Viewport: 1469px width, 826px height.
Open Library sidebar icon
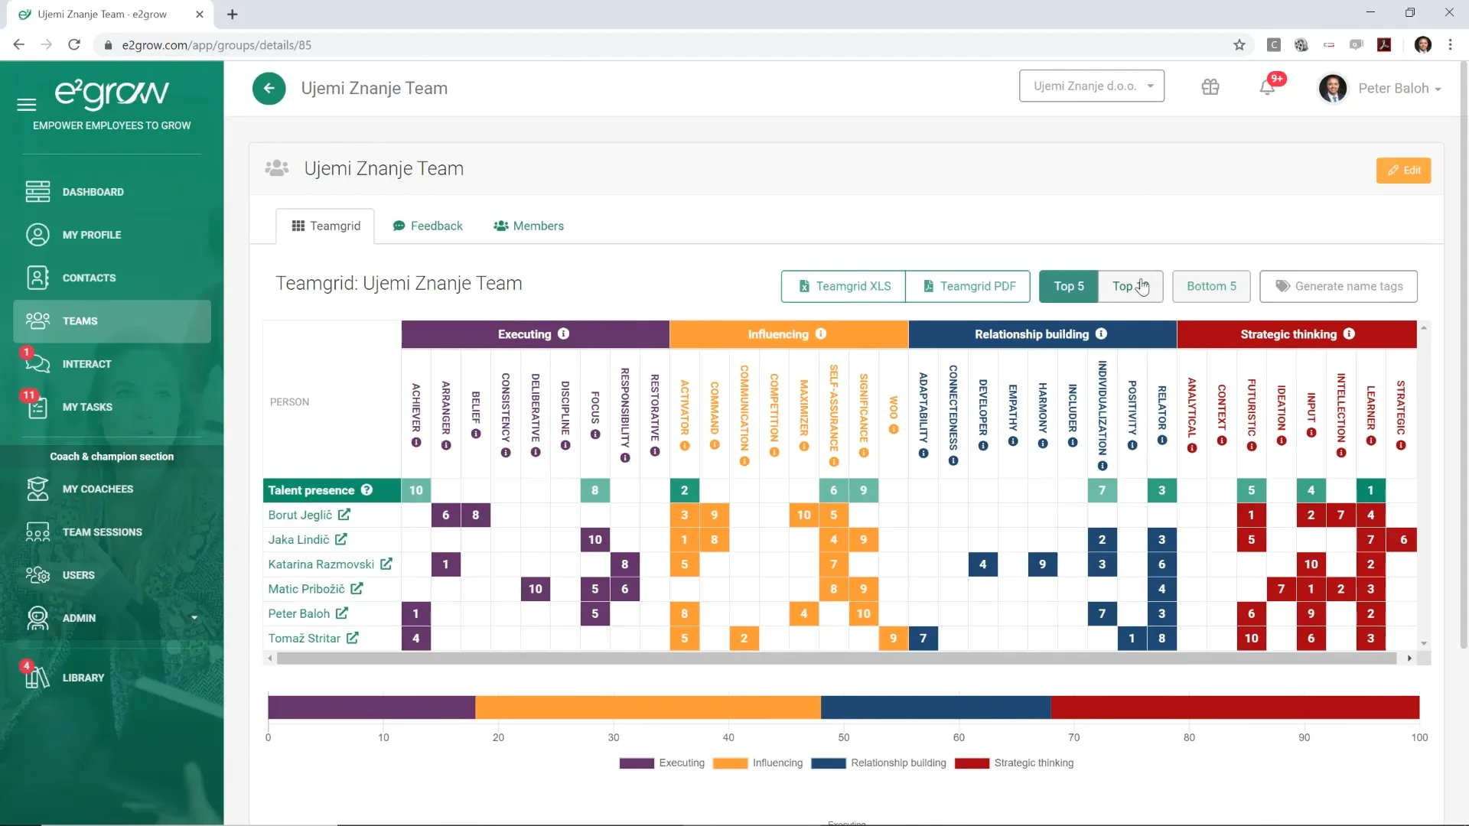37,678
